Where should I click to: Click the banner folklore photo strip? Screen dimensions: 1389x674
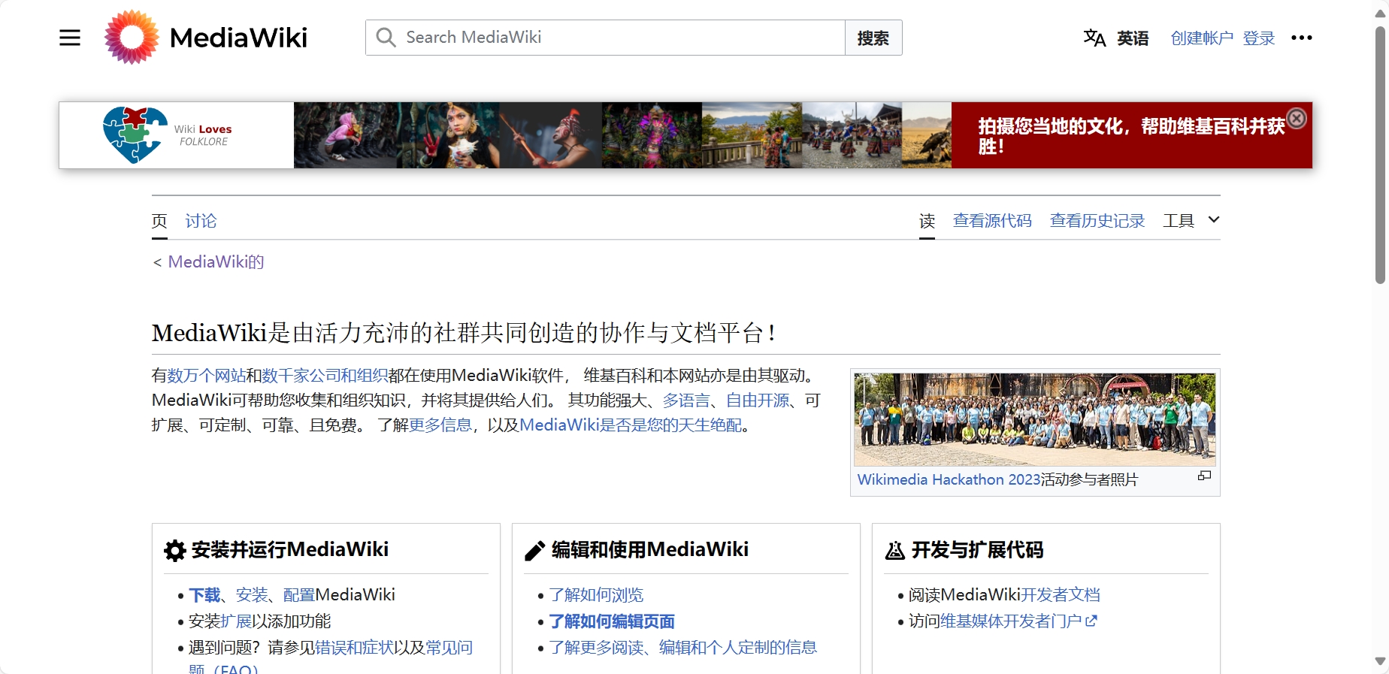tap(622, 135)
